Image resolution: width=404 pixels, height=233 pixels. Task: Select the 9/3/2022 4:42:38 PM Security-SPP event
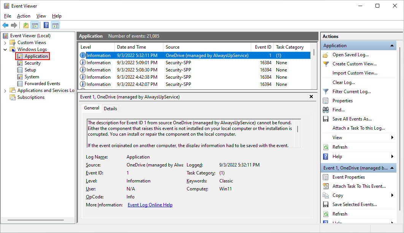tap(195, 77)
